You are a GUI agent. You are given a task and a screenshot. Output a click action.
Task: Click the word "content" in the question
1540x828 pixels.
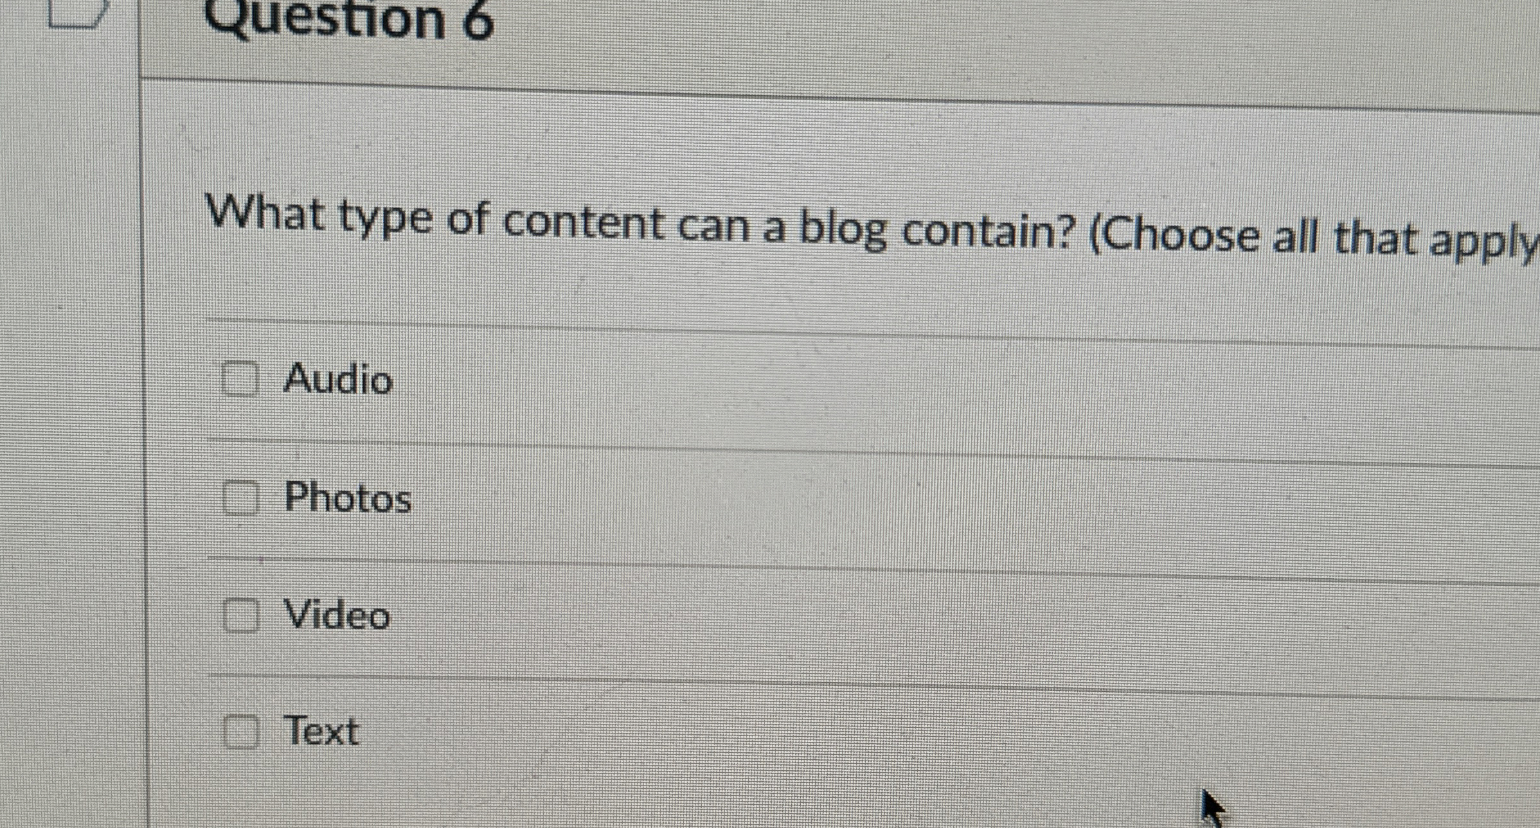point(583,223)
